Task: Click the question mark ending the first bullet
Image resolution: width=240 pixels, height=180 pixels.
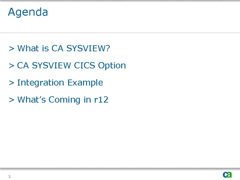Action: [x=108, y=49]
